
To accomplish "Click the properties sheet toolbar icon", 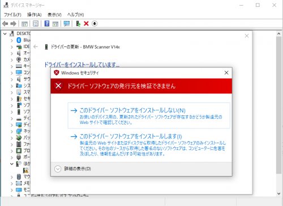I will click(36, 24).
